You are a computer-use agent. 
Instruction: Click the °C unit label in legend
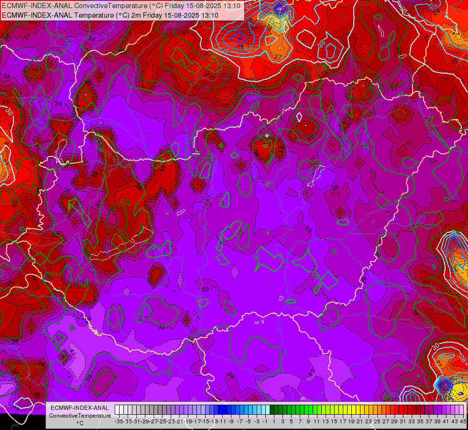80,423
